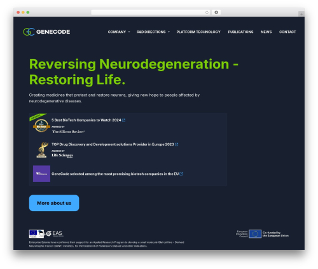Reload page with browser refresh icon
Viewport: 318px width, 269px height.
pyautogui.click(x=207, y=12)
